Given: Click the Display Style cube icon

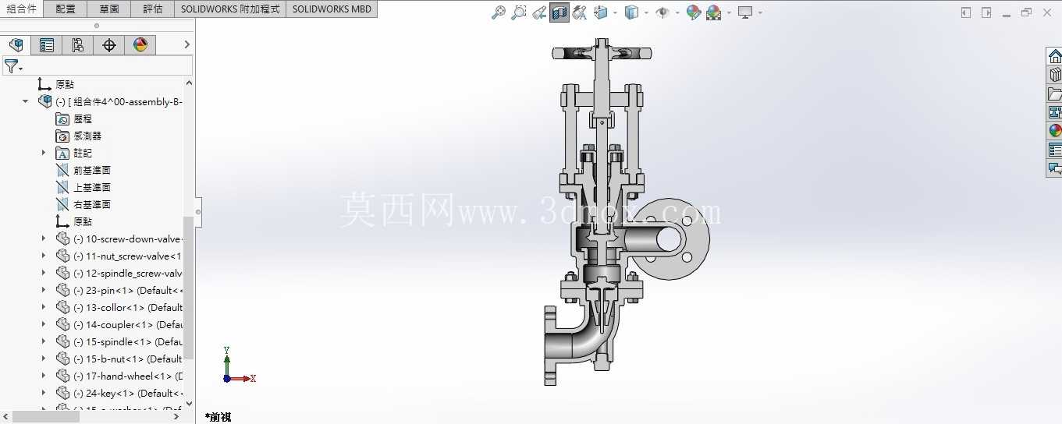Looking at the screenshot, I should pos(632,12).
